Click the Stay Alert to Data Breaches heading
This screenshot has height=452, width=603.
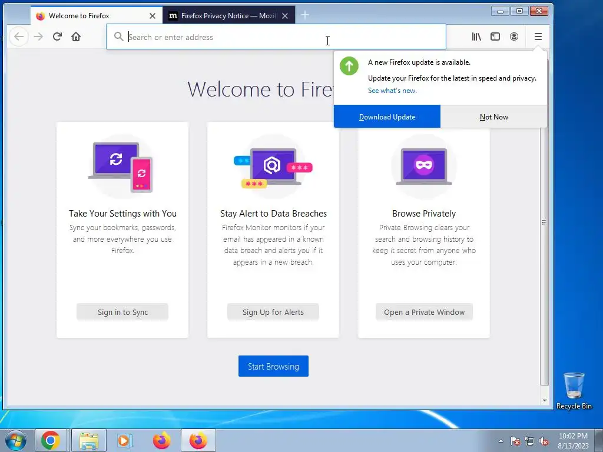click(x=273, y=213)
